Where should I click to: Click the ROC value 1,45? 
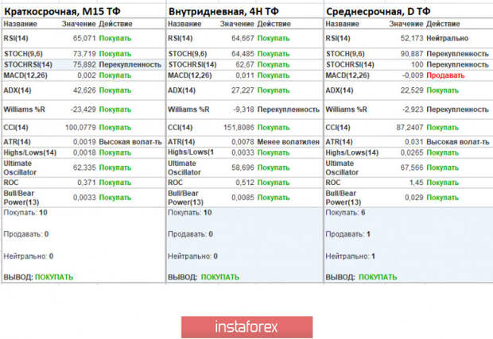click(417, 183)
